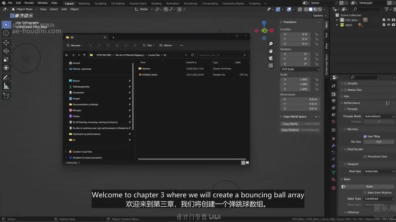396x222 pixels.
Task: Choose the Measure tool
Action: point(6,86)
